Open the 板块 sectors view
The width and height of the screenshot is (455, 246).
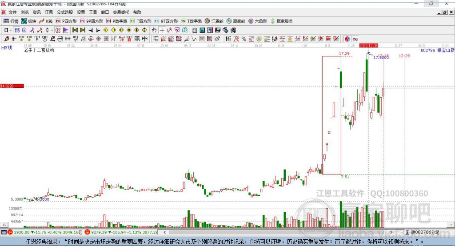pyautogui.click(x=29, y=21)
